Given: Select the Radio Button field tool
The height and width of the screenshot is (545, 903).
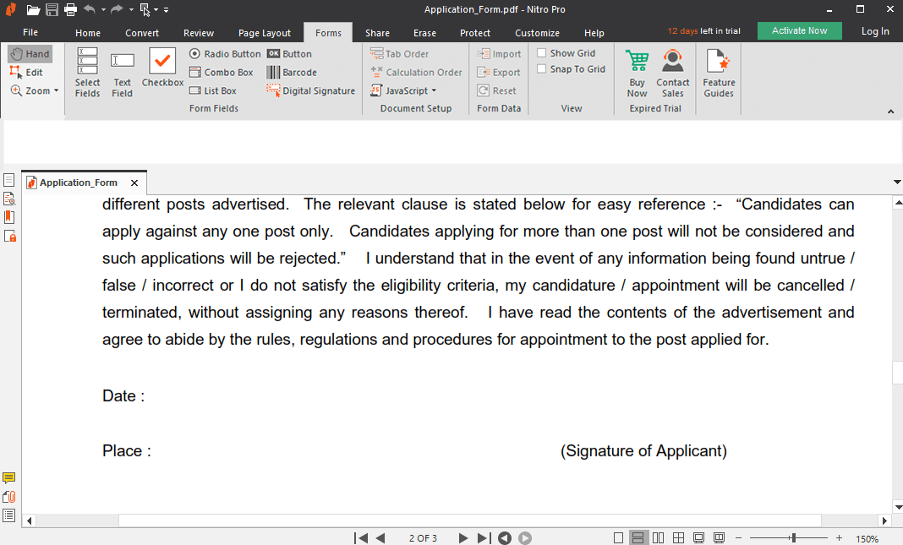Looking at the screenshot, I should [x=224, y=54].
